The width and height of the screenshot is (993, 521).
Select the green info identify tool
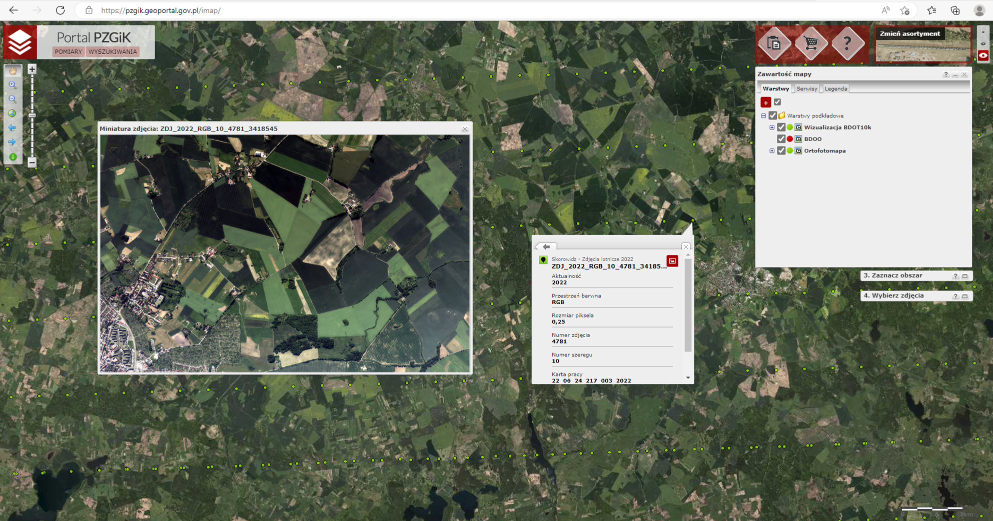(13, 157)
